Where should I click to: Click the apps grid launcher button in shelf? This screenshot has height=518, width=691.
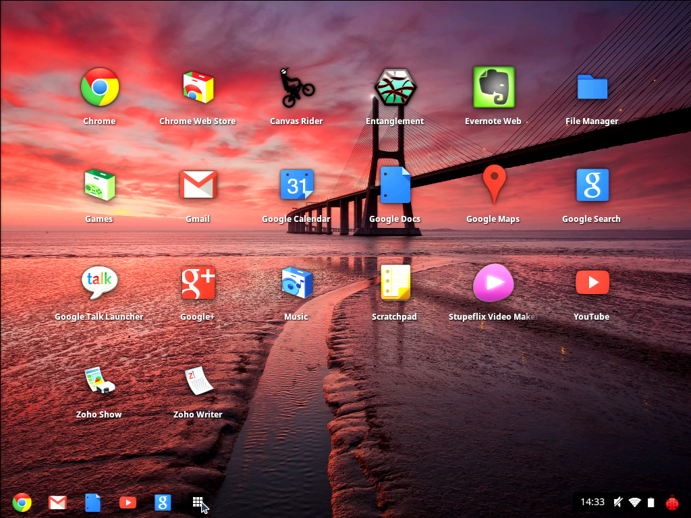coord(198,502)
